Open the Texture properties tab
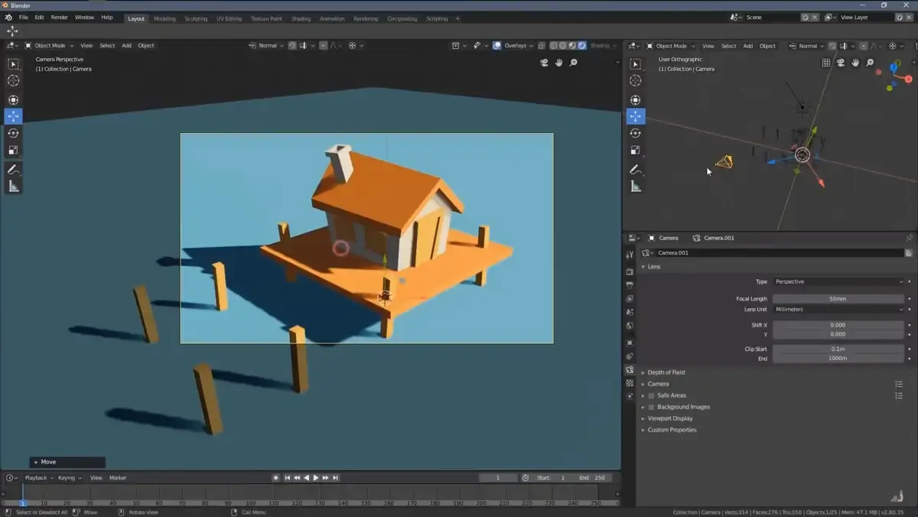 point(630,383)
